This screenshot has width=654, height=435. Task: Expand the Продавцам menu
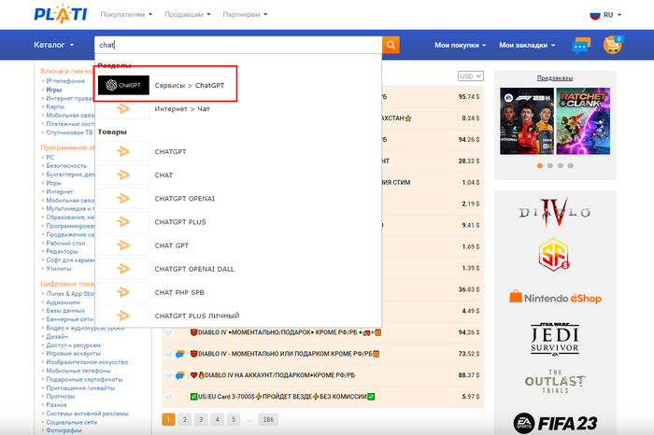(x=188, y=15)
